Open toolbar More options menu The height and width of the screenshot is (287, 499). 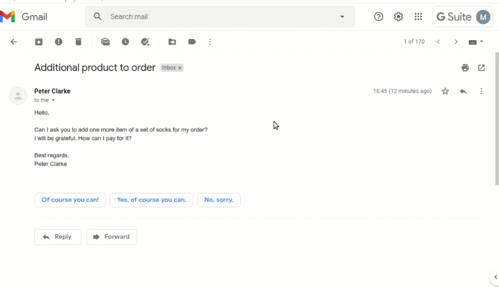click(x=210, y=42)
